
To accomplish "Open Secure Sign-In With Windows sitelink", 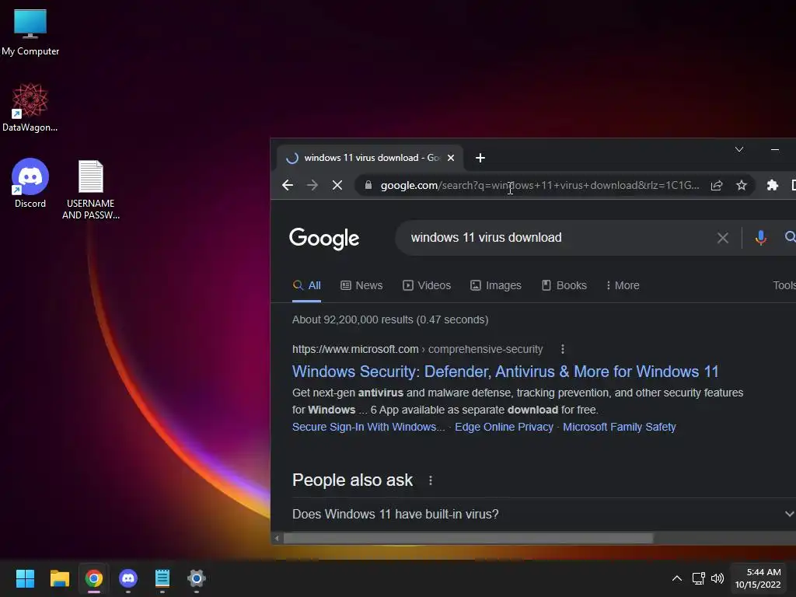I will click(368, 427).
